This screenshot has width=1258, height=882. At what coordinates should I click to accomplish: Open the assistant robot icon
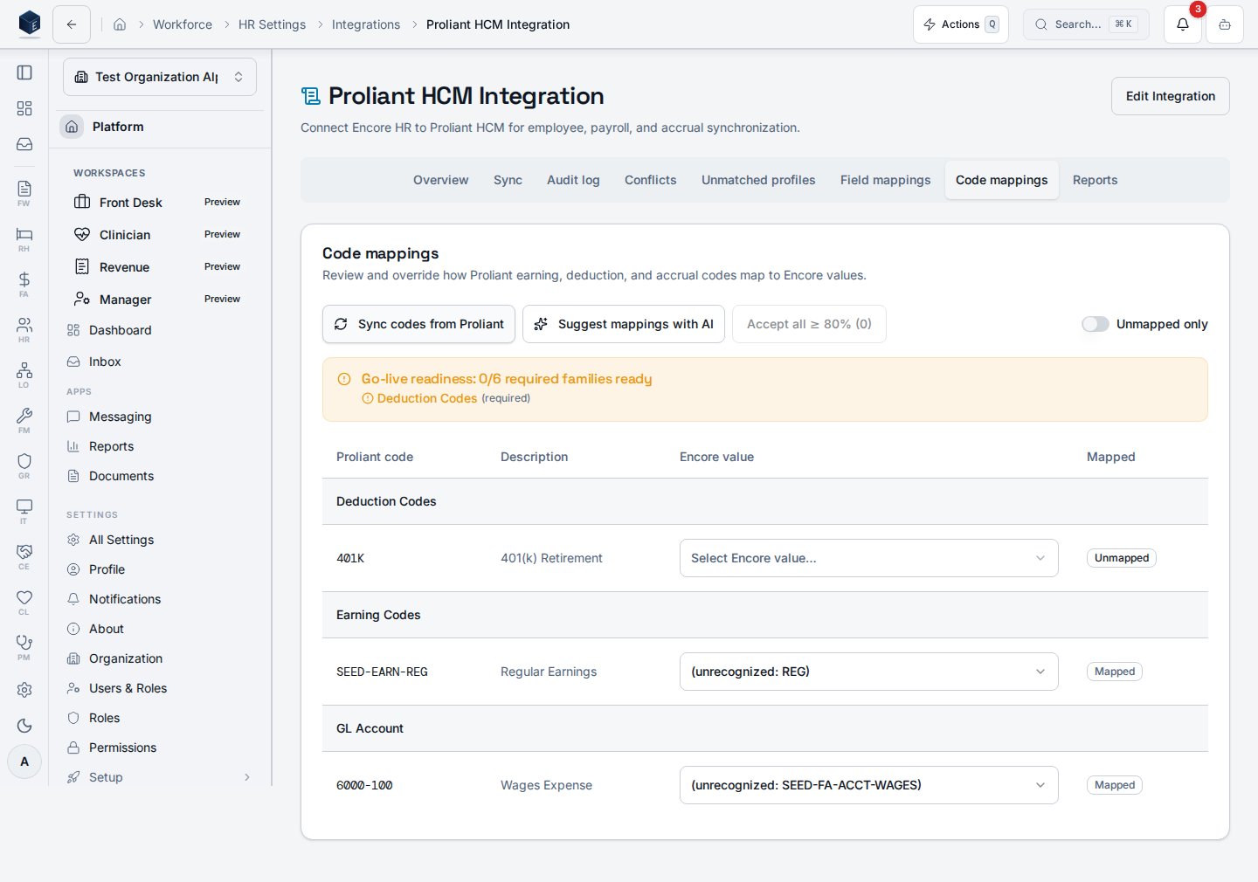tap(1225, 24)
